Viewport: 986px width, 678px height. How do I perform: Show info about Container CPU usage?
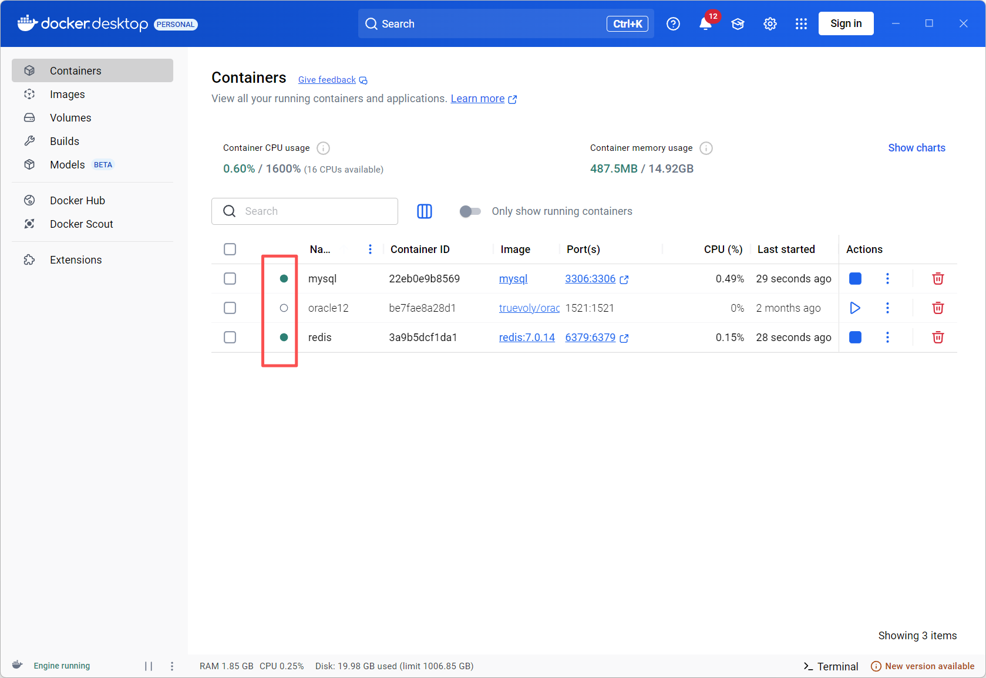(323, 148)
